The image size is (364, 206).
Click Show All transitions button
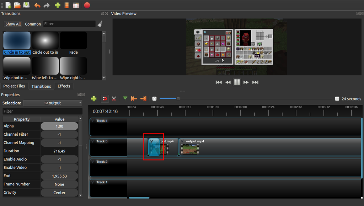[13, 24]
